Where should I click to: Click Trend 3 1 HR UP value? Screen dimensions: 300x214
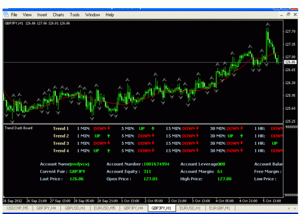275,143
